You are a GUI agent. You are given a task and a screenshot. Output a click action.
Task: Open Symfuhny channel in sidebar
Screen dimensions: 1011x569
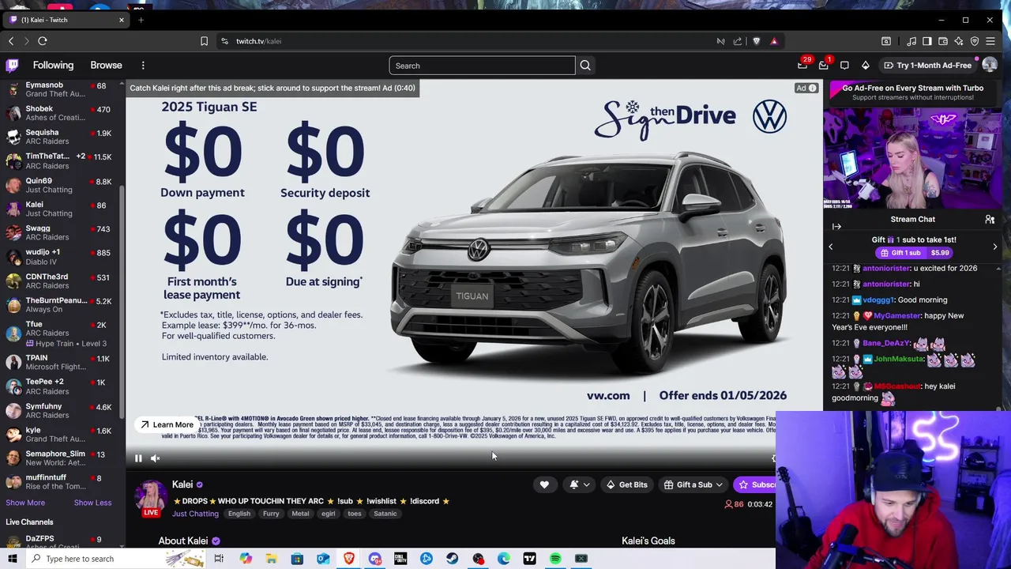click(62, 410)
